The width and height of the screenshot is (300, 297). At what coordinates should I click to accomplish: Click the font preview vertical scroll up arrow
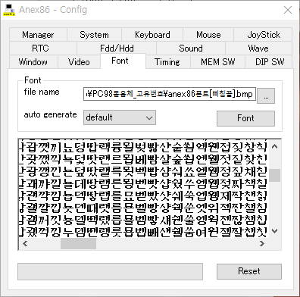tap(275, 146)
